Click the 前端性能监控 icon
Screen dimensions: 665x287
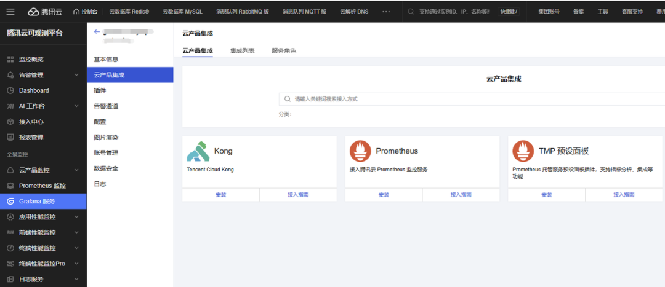point(10,233)
